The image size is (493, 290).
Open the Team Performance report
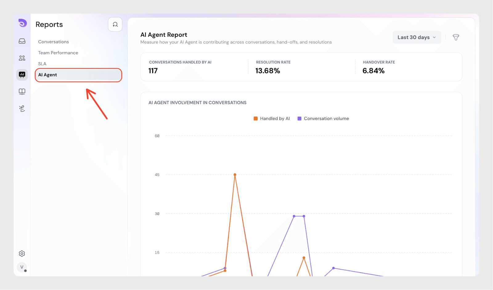coord(58,53)
